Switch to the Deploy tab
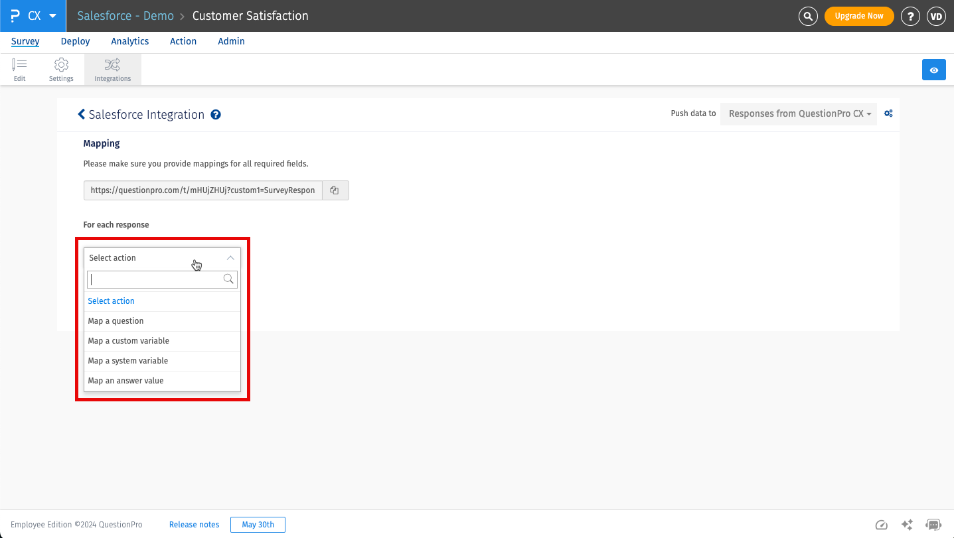Image resolution: width=954 pixels, height=538 pixels. [76, 41]
